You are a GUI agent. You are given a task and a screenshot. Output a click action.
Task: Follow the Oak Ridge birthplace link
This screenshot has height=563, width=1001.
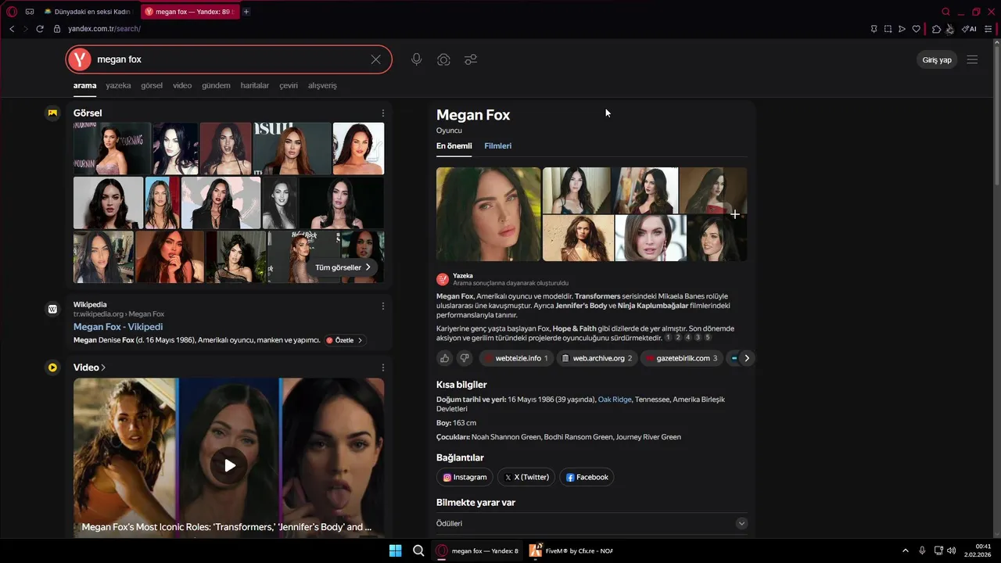(x=615, y=400)
